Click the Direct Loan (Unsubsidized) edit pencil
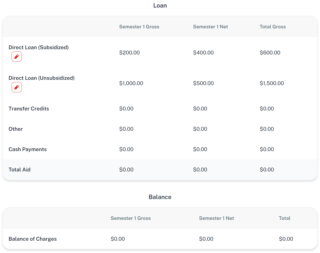 click(17, 87)
